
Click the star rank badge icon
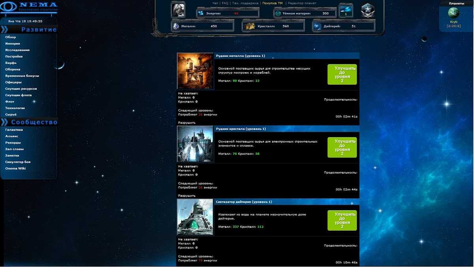[x=367, y=11]
